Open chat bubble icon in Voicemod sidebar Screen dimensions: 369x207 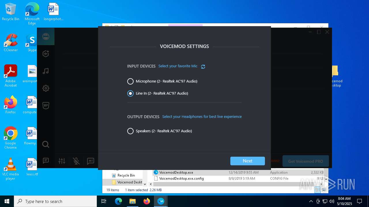(x=46, y=161)
